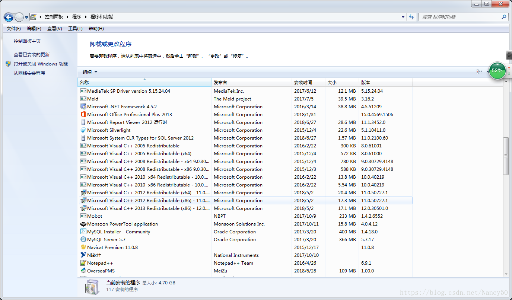Screen dimensions: 512x300
Task: Open the 编辑(E) menu
Action: tap(34, 29)
